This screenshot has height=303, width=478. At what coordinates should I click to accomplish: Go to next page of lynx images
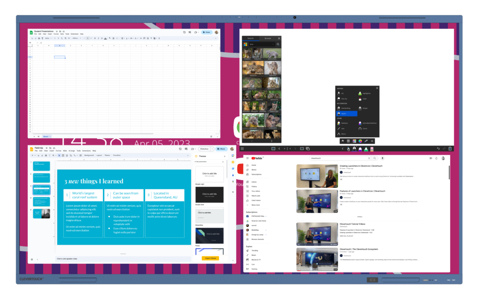[x=272, y=141]
